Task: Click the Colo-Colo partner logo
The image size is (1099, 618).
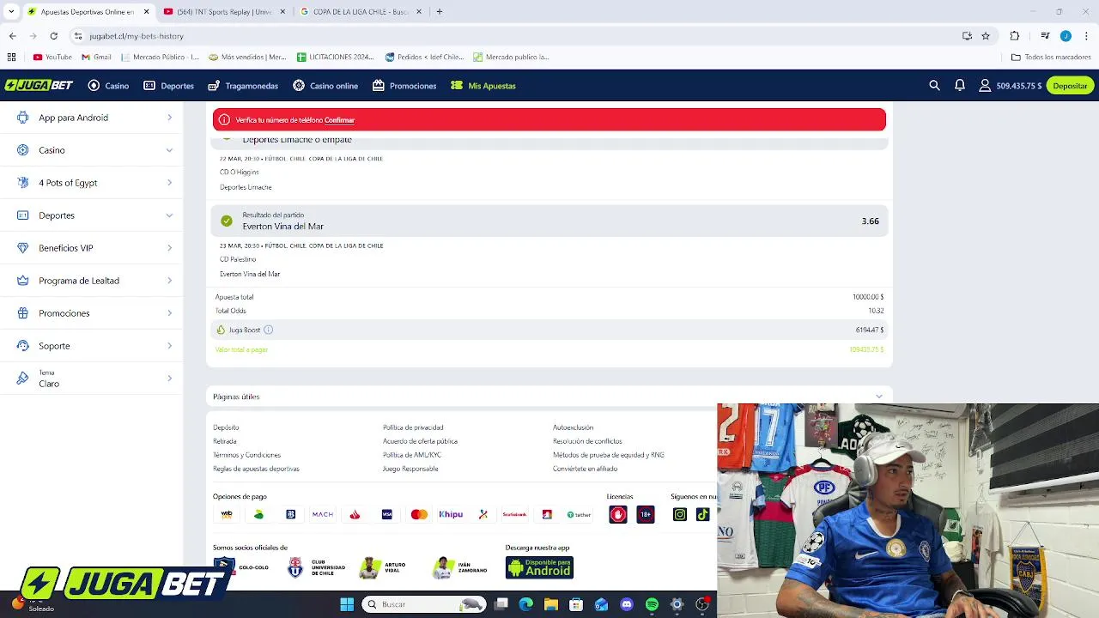Action: tap(242, 567)
